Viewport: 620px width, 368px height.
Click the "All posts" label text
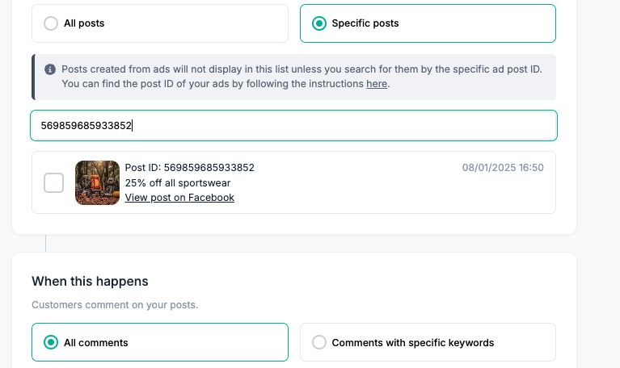coord(84,23)
